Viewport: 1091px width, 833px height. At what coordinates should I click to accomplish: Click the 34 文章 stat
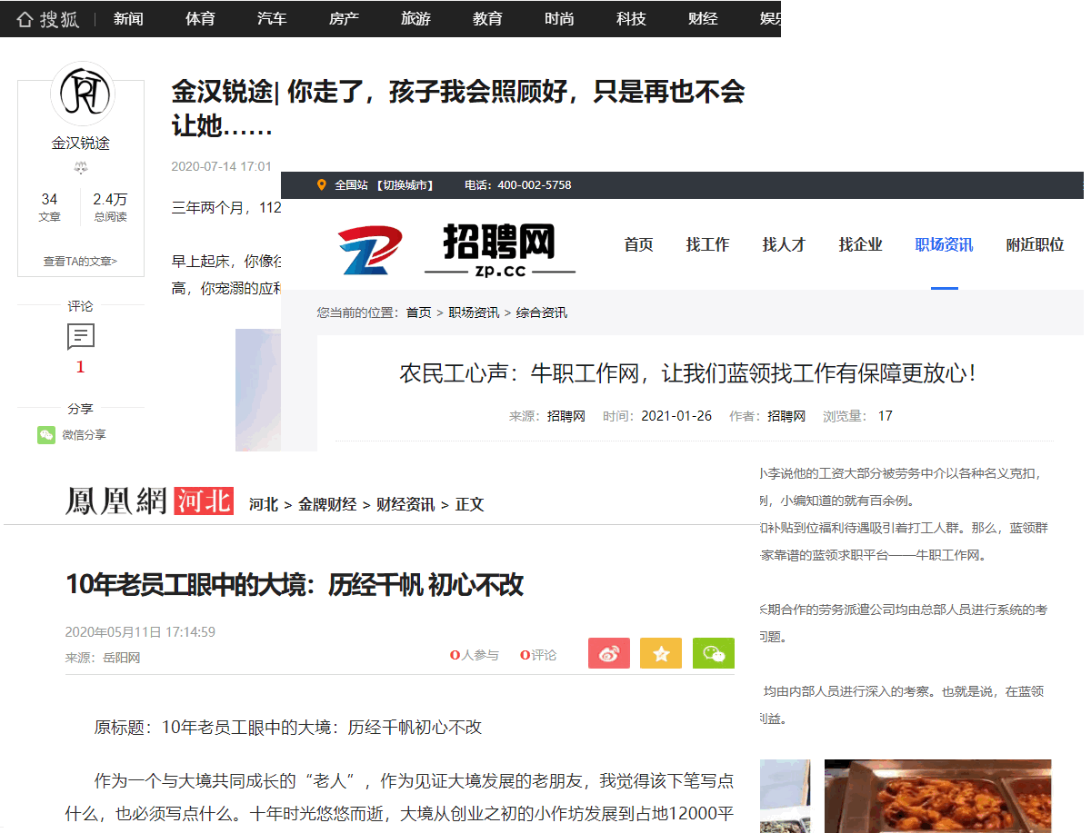[x=50, y=207]
